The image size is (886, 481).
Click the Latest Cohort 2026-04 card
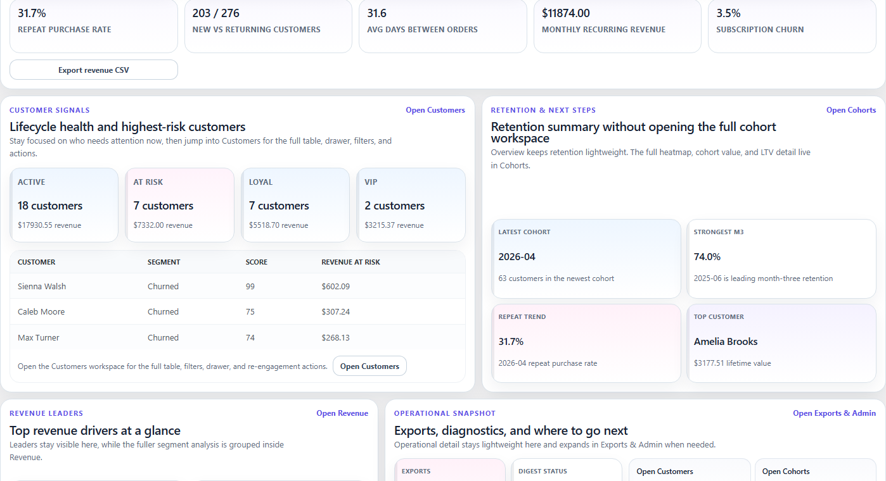point(586,258)
